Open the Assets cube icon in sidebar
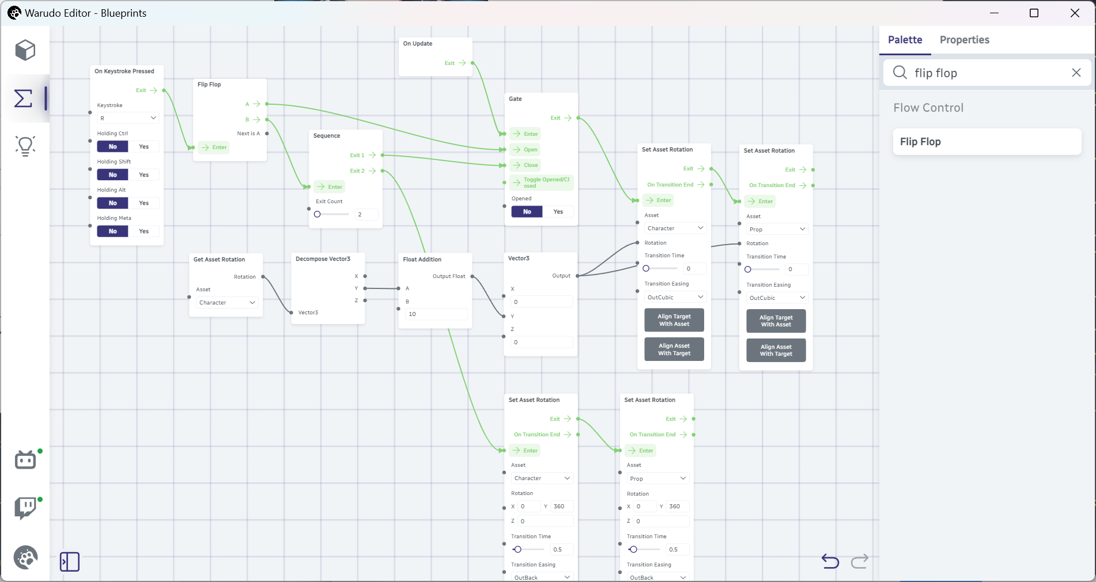Viewport: 1096px width, 582px height. pyautogui.click(x=25, y=50)
